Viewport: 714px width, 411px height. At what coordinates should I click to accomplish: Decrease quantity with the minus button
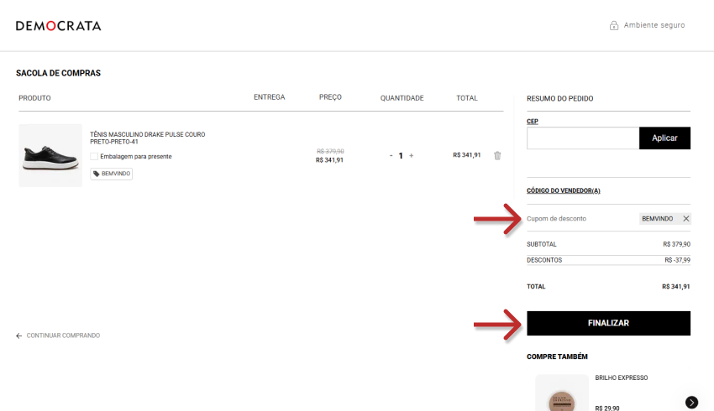[391, 155]
